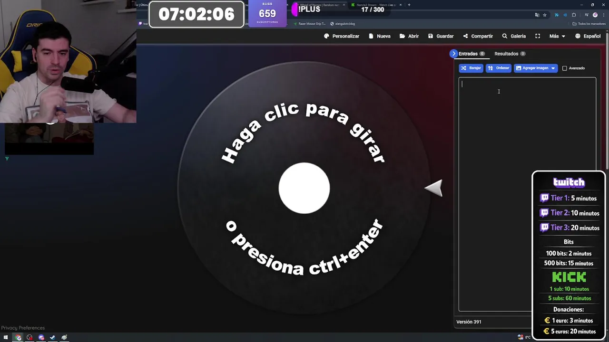Focus the entries text area
Image resolution: width=609 pixels, height=342 pixels.
(527, 194)
